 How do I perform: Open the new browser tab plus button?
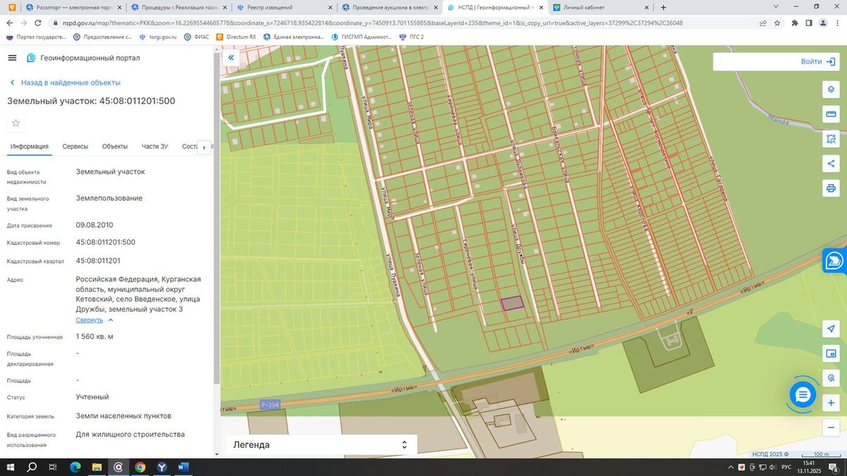[x=663, y=7]
